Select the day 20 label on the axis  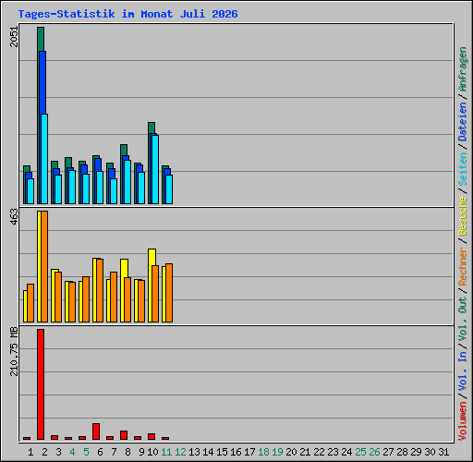point(291,452)
